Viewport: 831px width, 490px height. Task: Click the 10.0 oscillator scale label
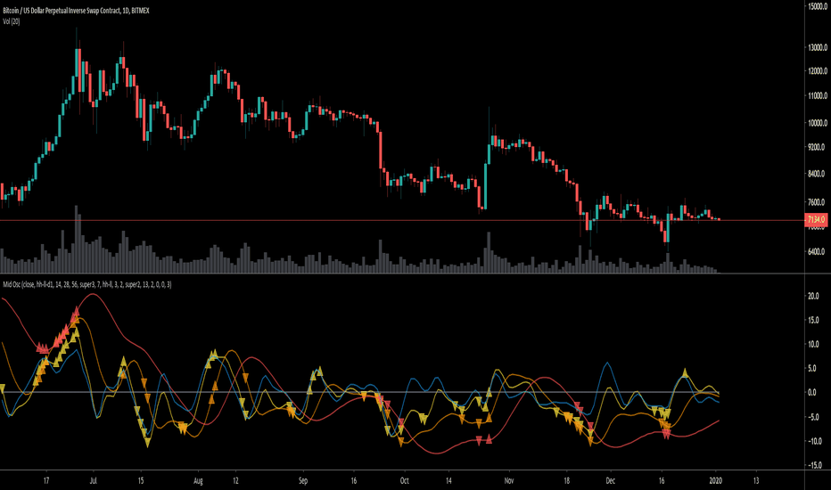(x=813, y=344)
